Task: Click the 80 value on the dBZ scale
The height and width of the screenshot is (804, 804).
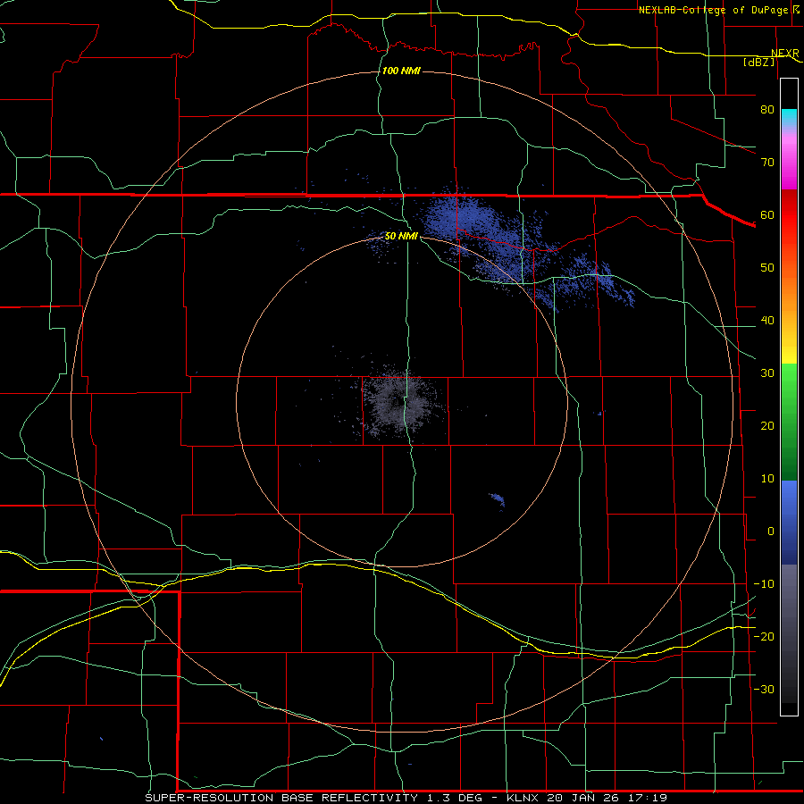Action: 767,109
